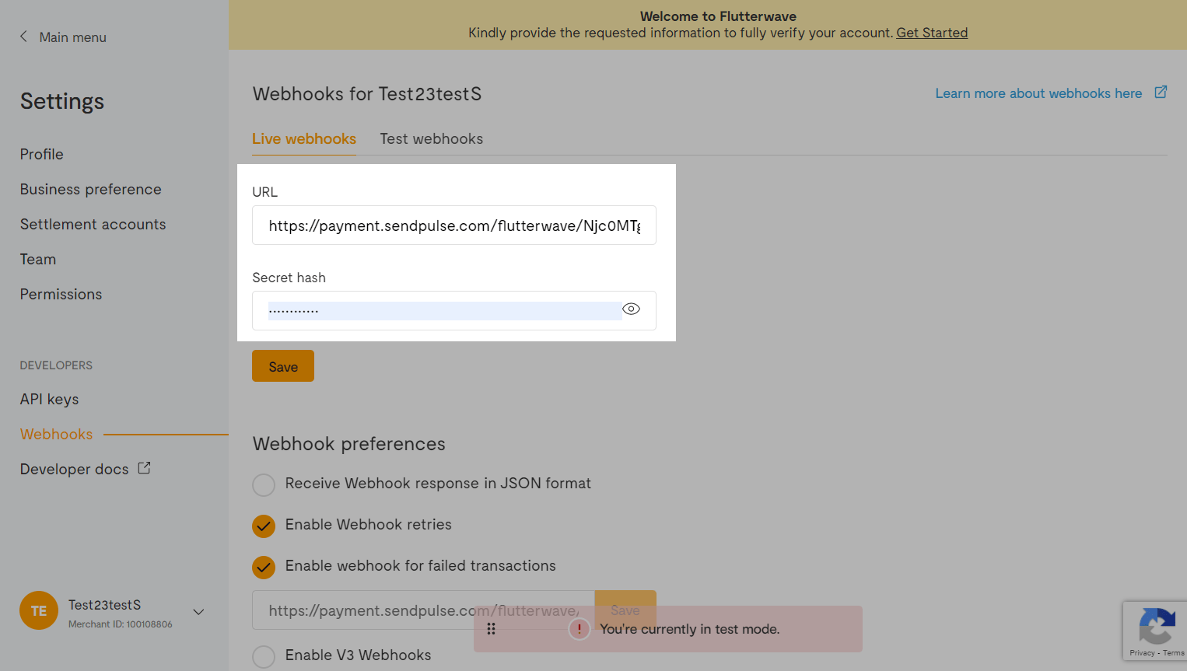This screenshot has height=671, width=1187.
Task: Open API keys page
Action: [x=50, y=399]
